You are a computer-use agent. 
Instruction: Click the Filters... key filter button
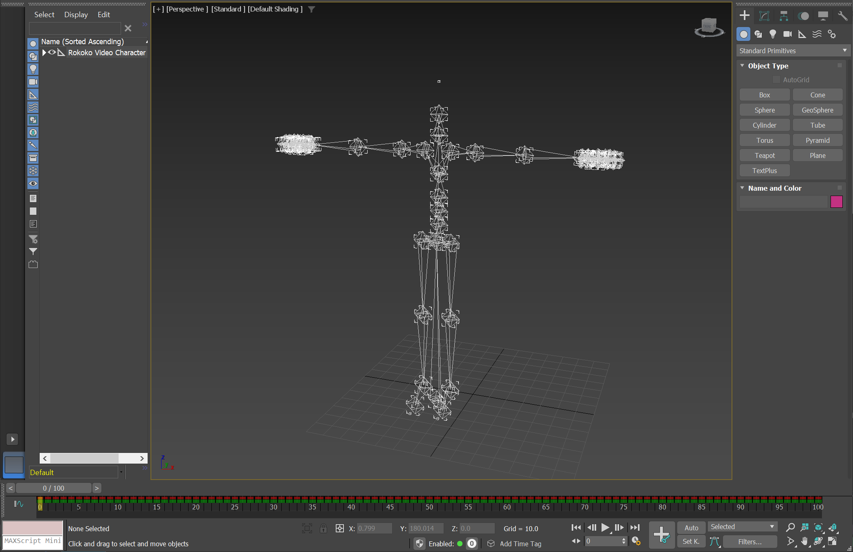(x=750, y=542)
